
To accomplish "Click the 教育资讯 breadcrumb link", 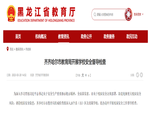I will tap(19, 49).
